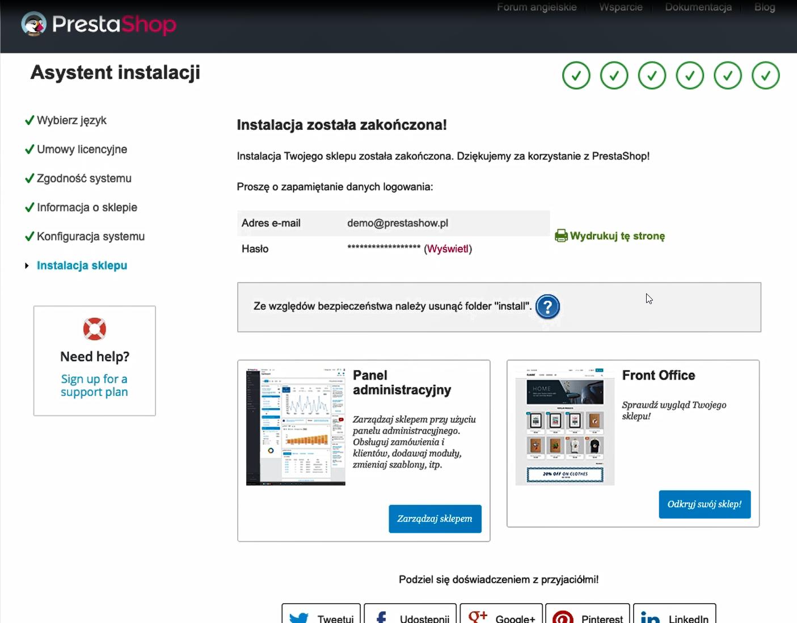Image resolution: width=797 pixels, height=623 pixels.
Task: Share via the LinkedIn icon
Action: (650, 617)
